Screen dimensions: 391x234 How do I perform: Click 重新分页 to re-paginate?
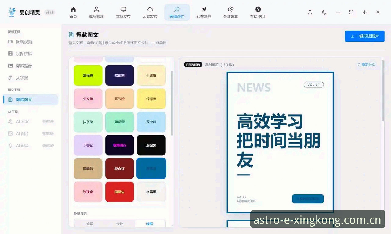click(367, 65)
